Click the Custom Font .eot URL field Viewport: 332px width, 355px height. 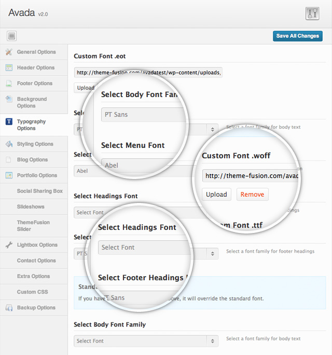point(148,72)
